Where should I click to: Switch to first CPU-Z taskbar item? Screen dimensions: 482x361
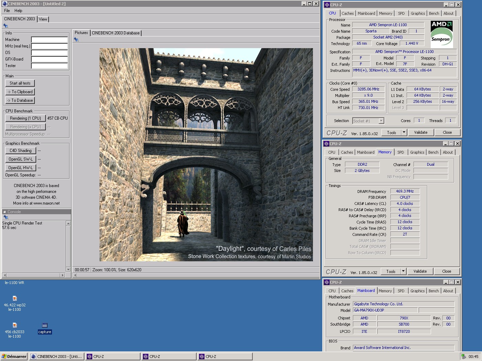[x=113, y=357]
